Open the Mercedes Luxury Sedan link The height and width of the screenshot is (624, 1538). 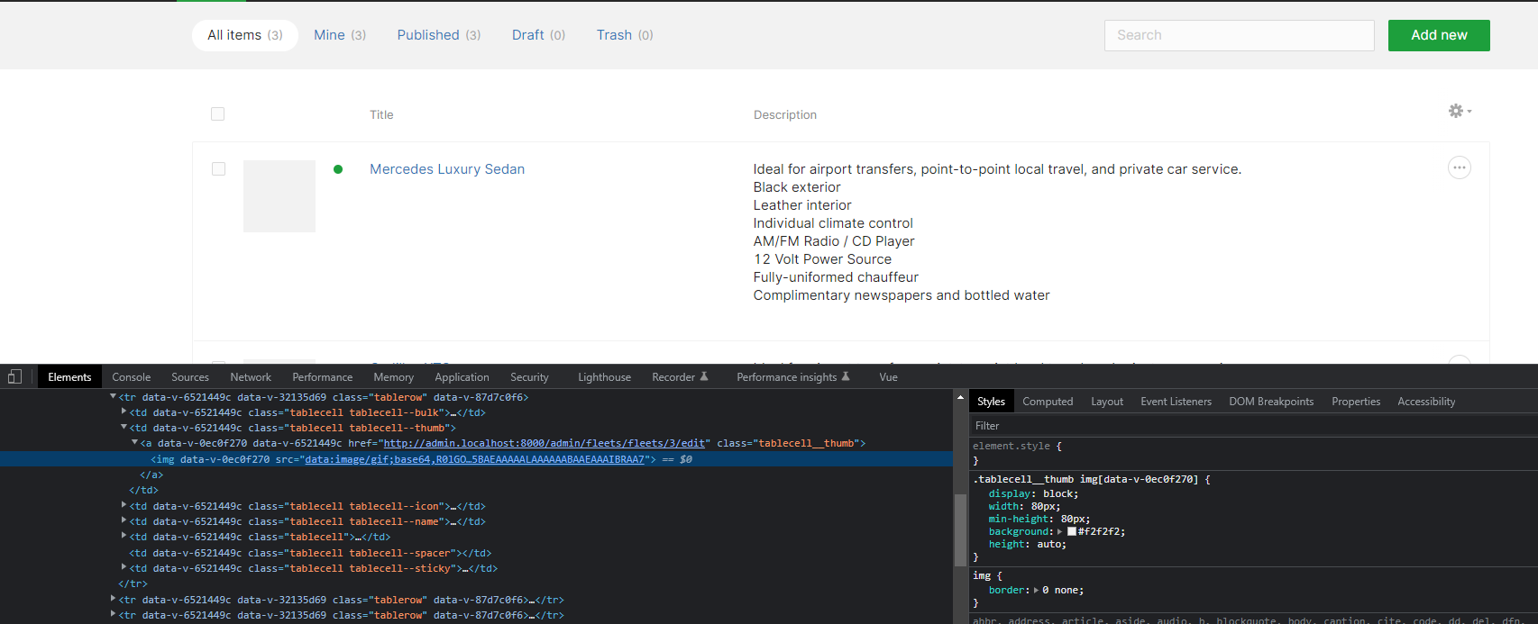[x=446, y=169]
